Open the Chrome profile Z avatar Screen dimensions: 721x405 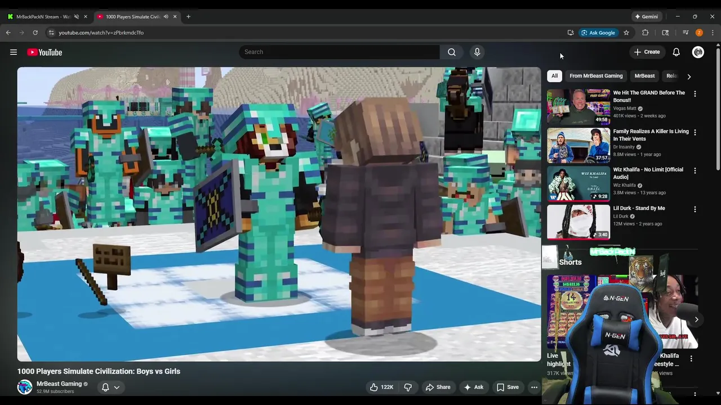(699, 33)
